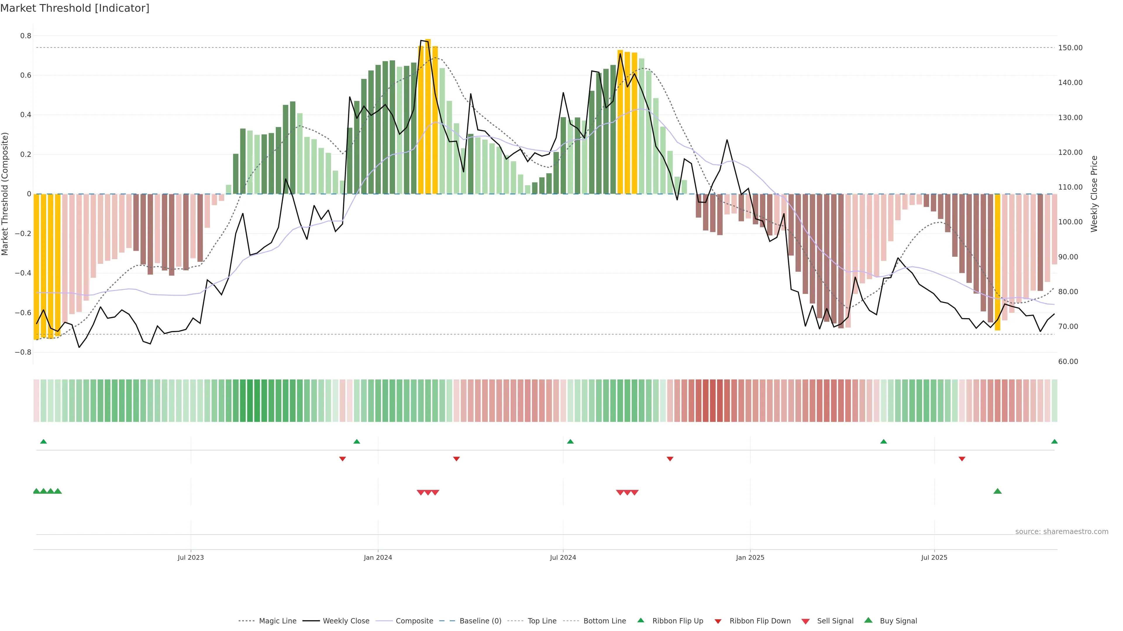Viewport: 1123px width, 631px height.
Task: Click the Jan 2025 x-axis label
Action: [750, 557]
